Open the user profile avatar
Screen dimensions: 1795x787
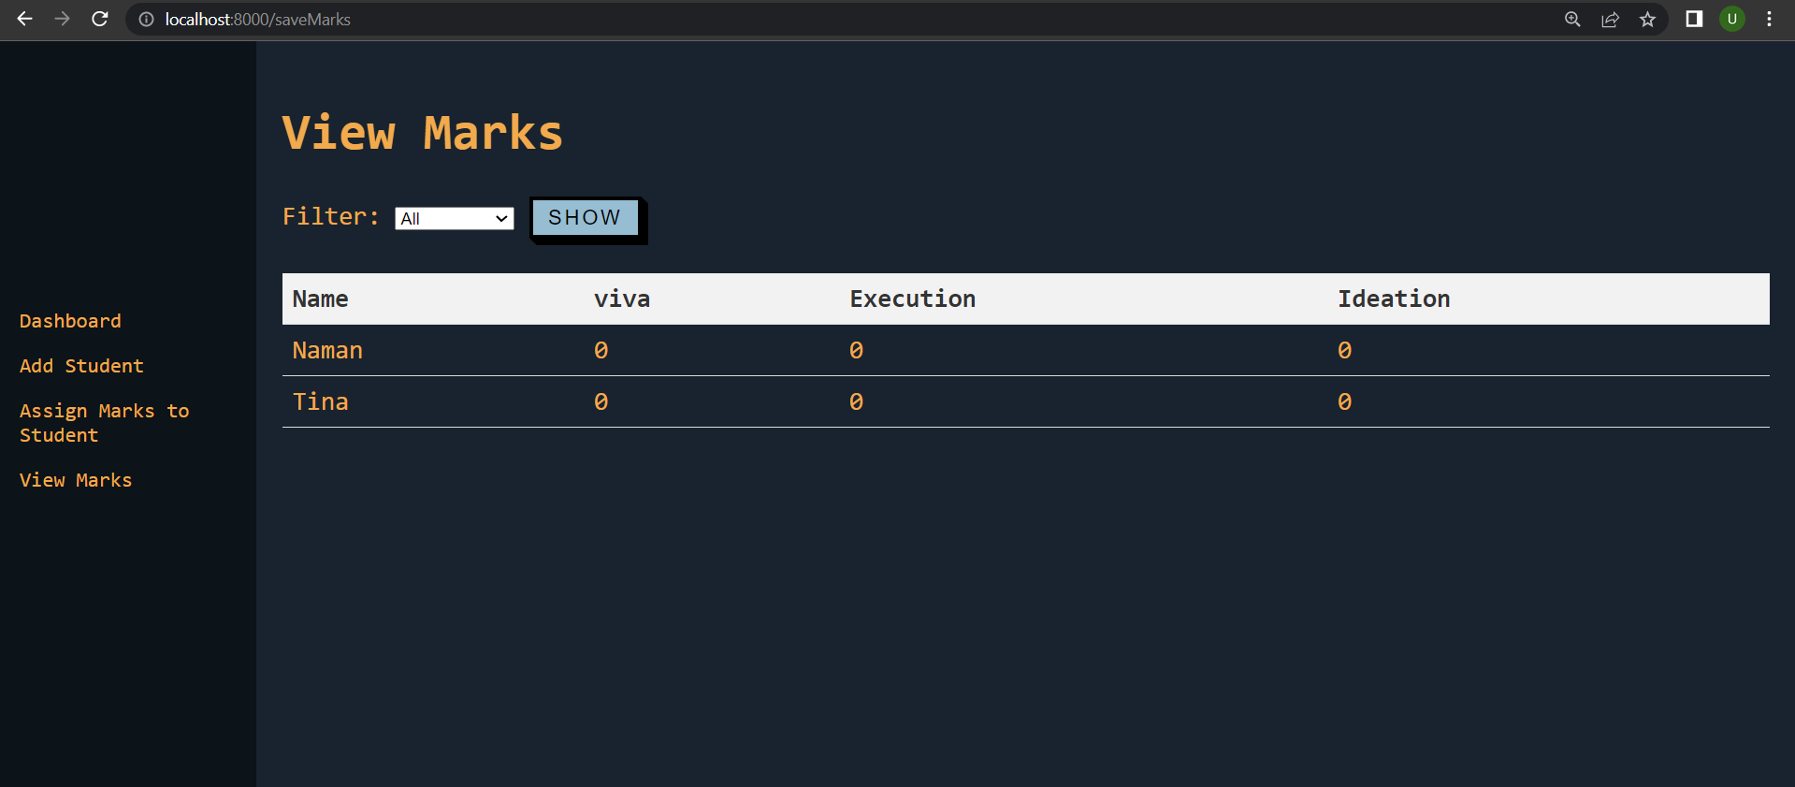point(1732,19)
